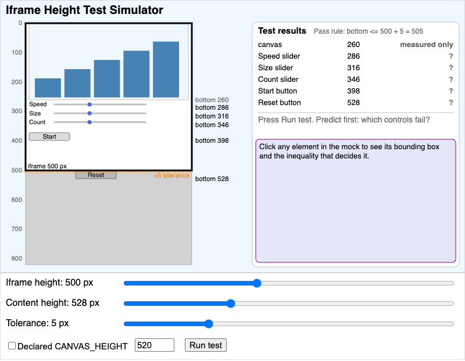Click the Iframe height slider thumb
The image size is (465, 361).
pyautogui.click(x=257, y=283)
